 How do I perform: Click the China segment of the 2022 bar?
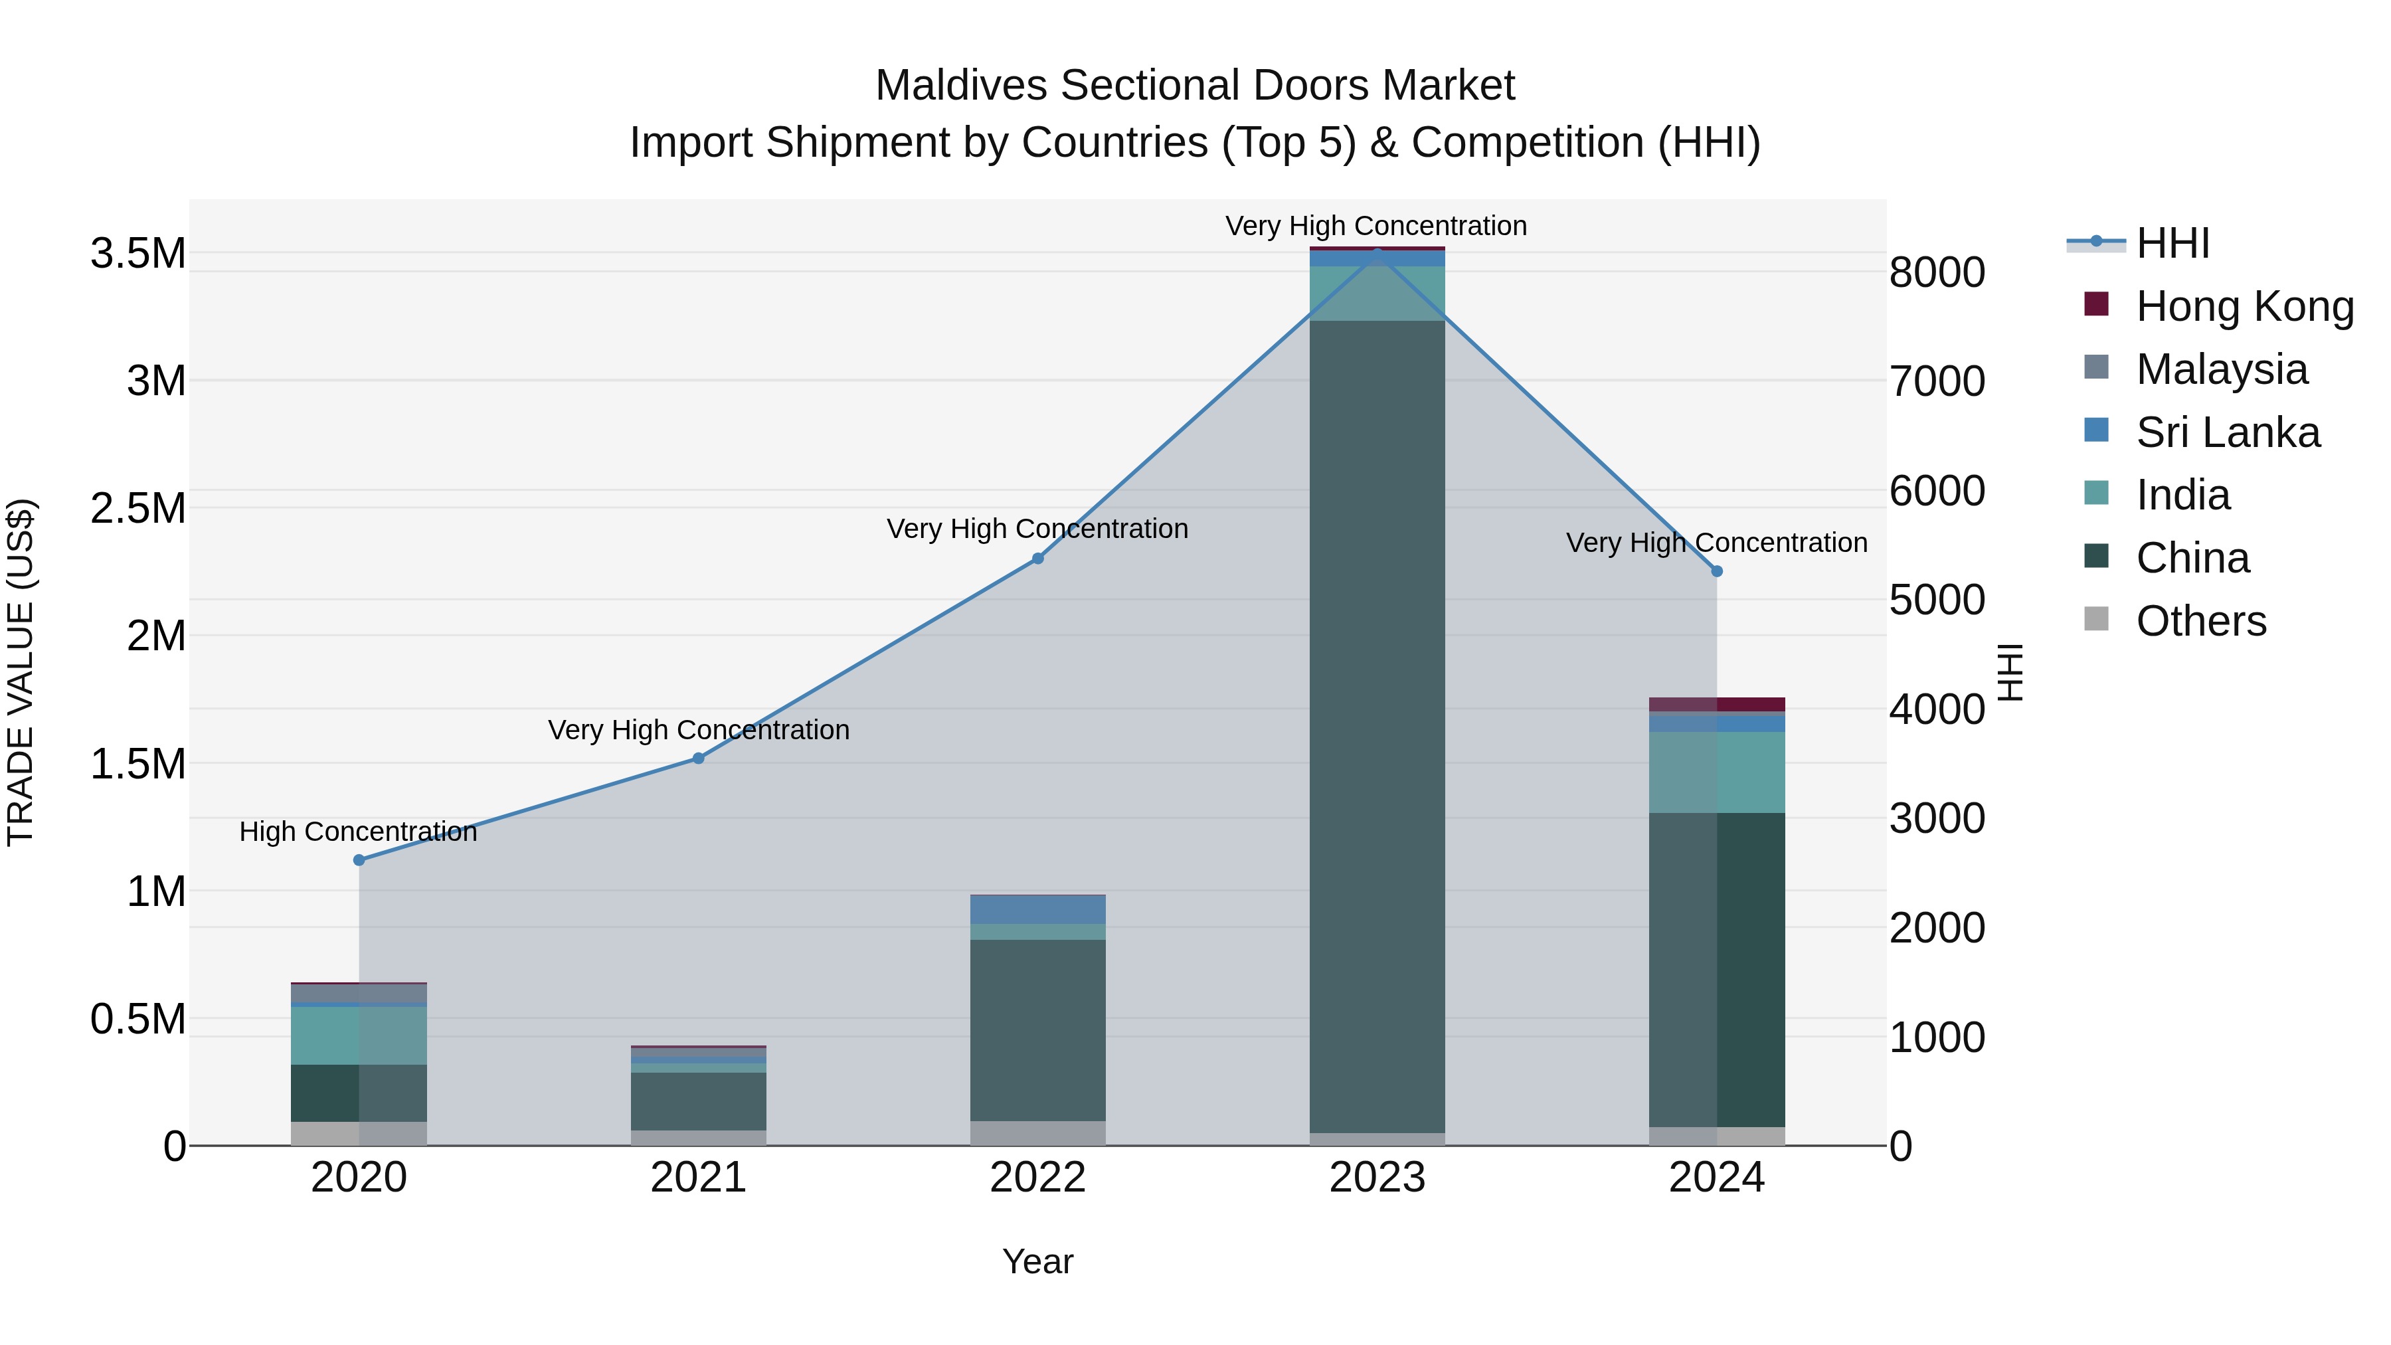pos(1037,1030)
